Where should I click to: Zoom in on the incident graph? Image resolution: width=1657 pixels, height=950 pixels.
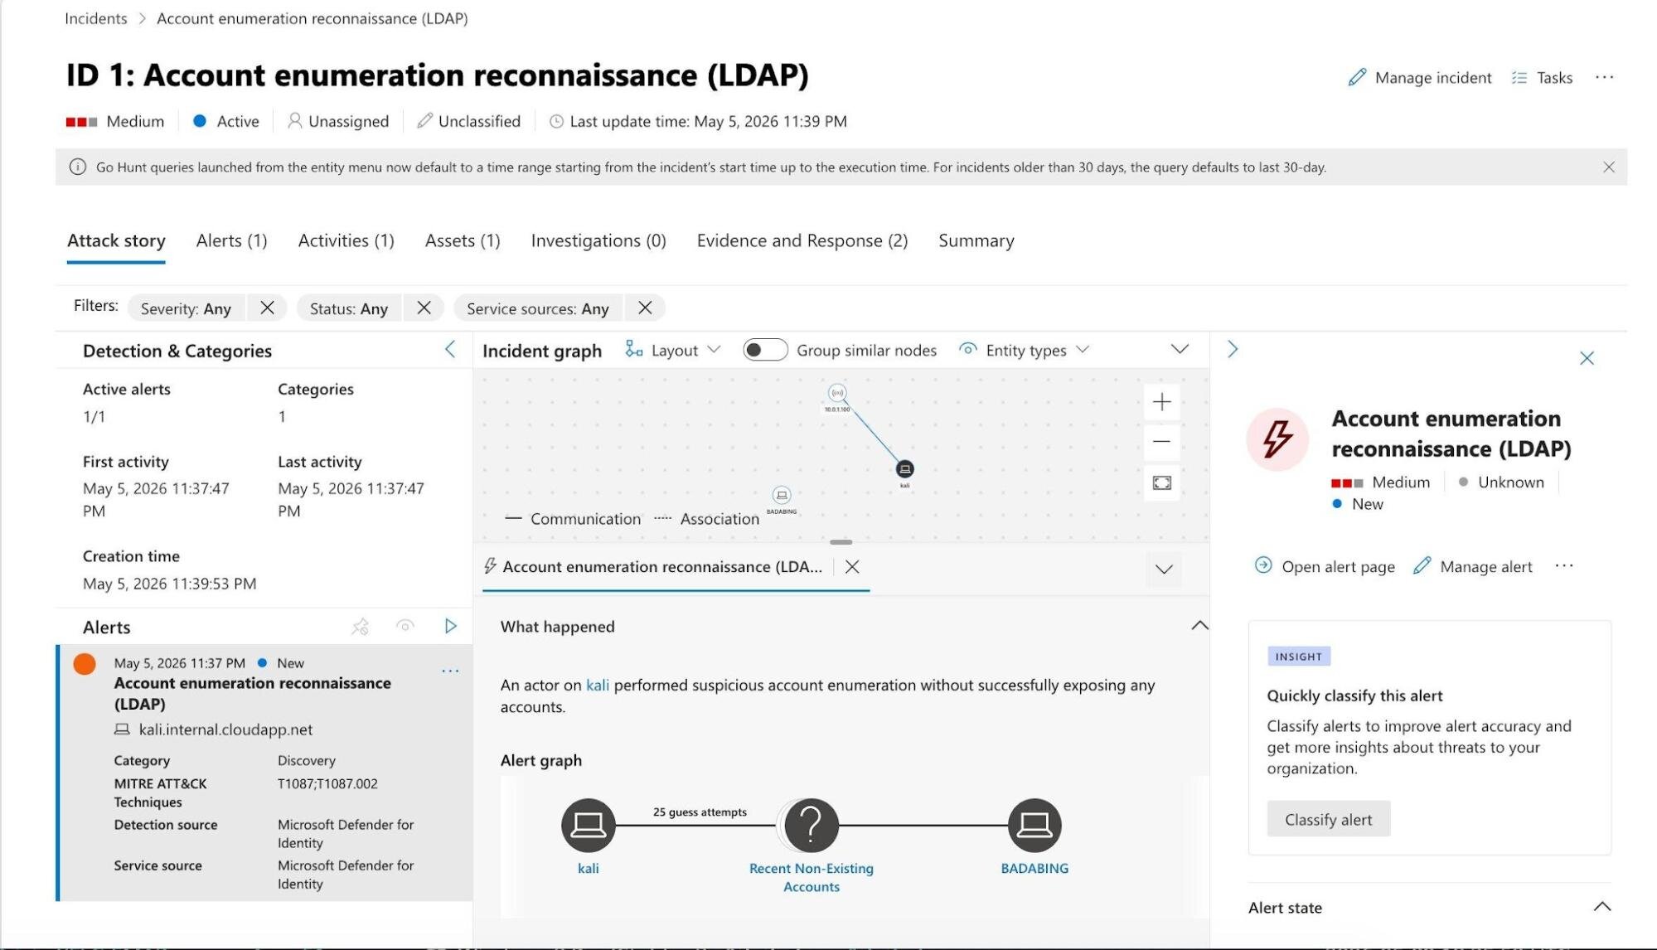[1161, 402]
